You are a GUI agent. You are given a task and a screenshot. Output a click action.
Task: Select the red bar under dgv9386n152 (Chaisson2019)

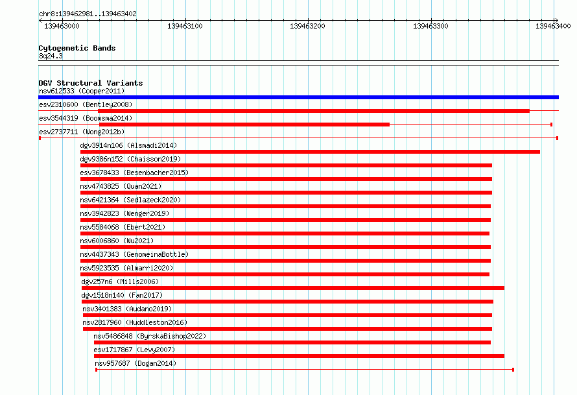click(x=286, y=165)
